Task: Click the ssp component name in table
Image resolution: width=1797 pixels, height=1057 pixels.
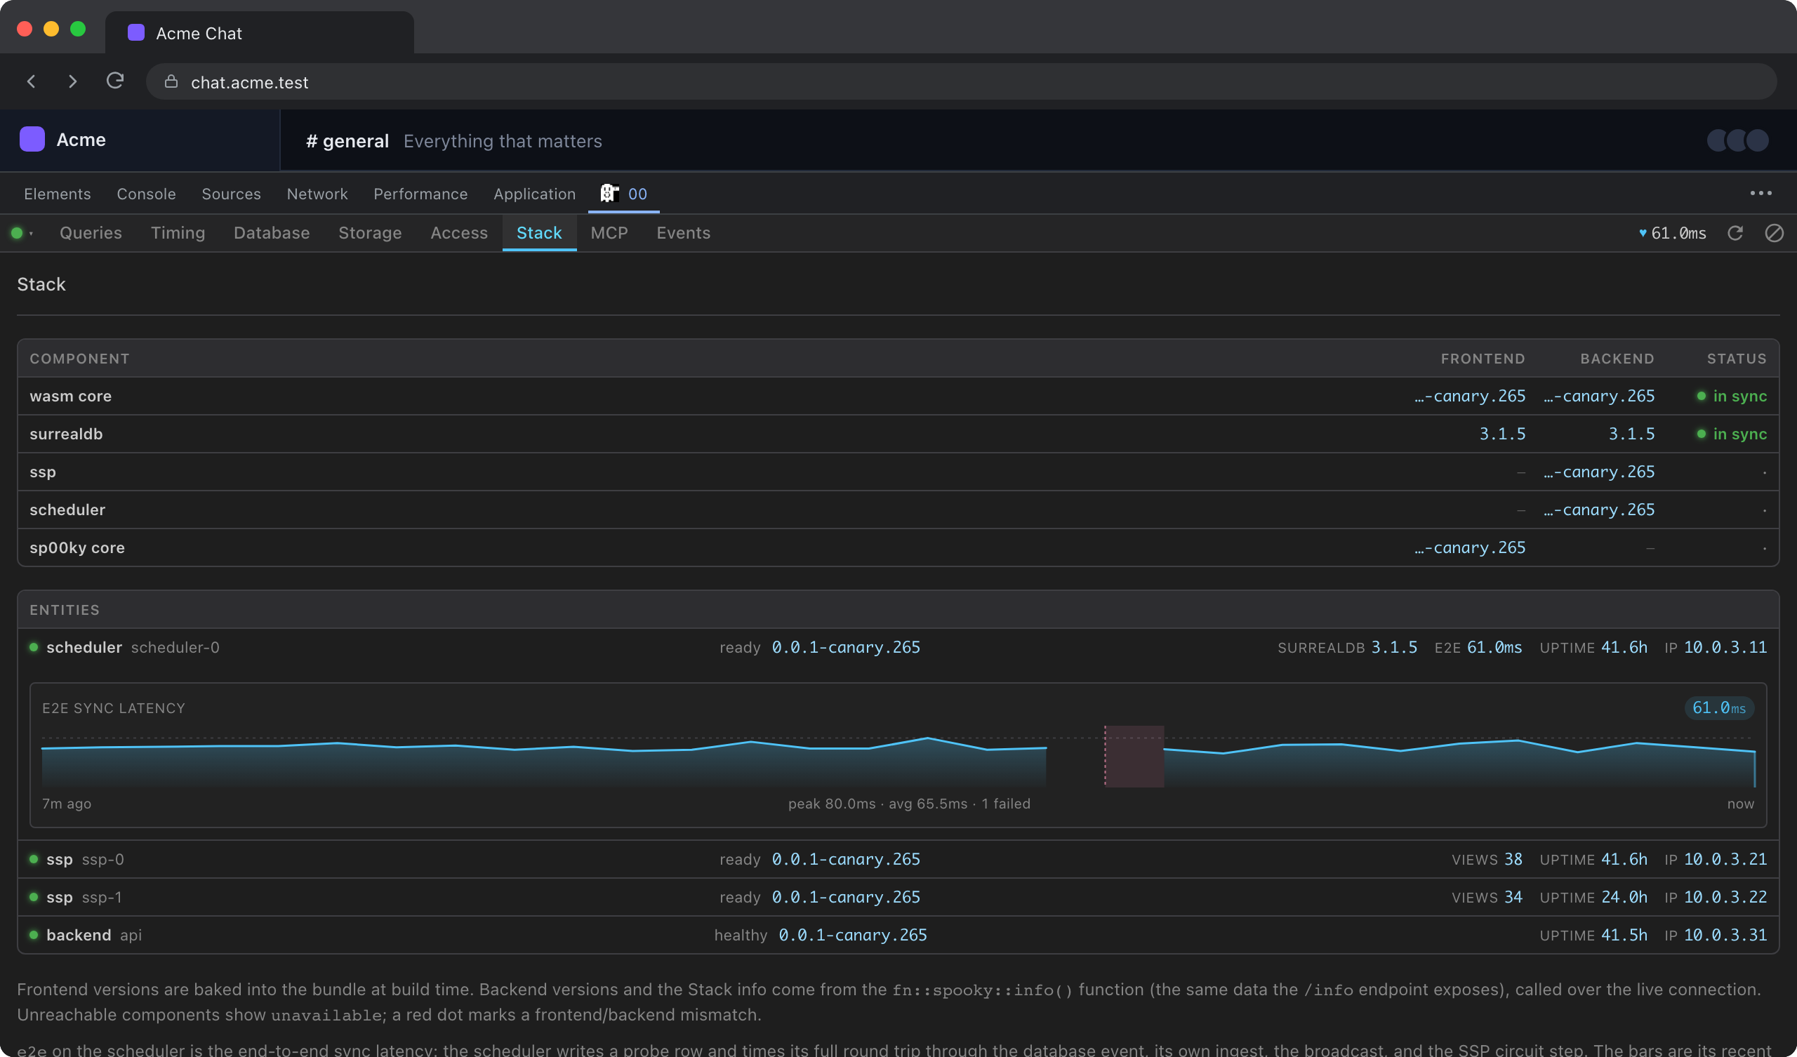Action: tap(43, 472)
